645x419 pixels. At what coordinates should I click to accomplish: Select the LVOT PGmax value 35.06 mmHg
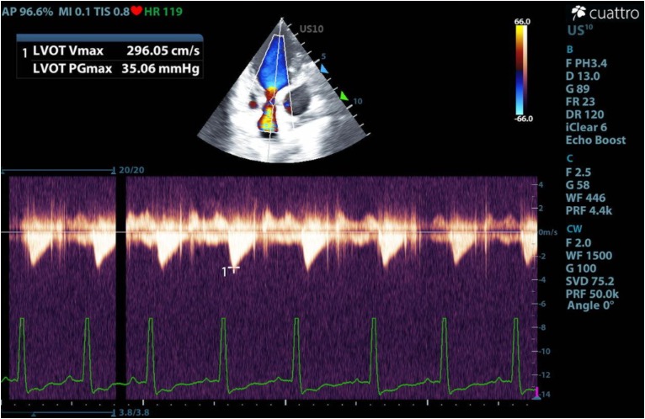(161, 68)
